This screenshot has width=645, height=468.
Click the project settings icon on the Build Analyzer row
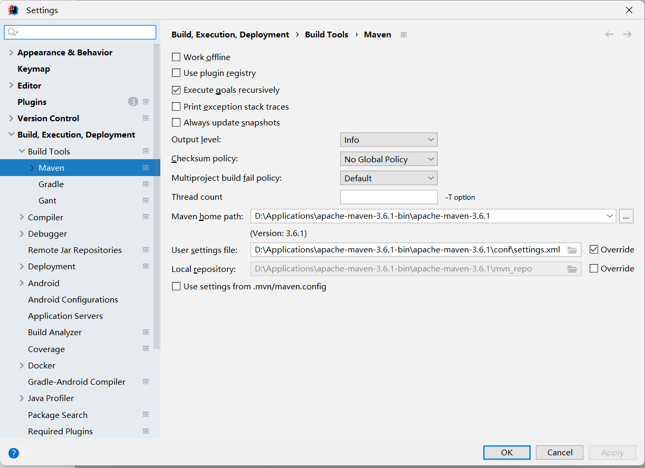(146, 332)
